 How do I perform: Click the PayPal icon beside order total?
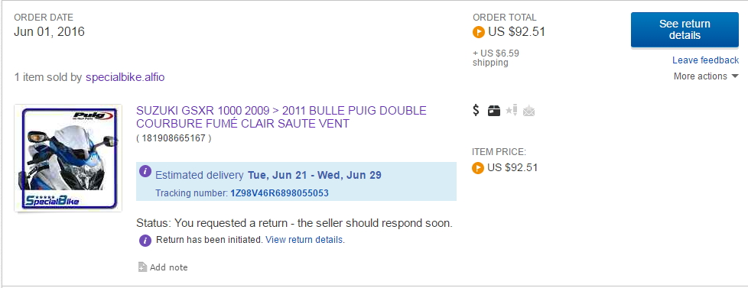tap(479, 32)
